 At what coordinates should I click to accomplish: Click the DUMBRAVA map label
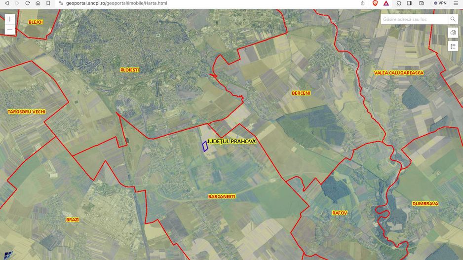pos(425,204)
